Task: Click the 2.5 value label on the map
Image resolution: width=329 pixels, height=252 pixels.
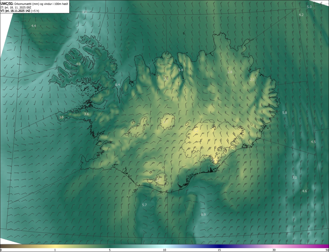Action: point(252,80)
